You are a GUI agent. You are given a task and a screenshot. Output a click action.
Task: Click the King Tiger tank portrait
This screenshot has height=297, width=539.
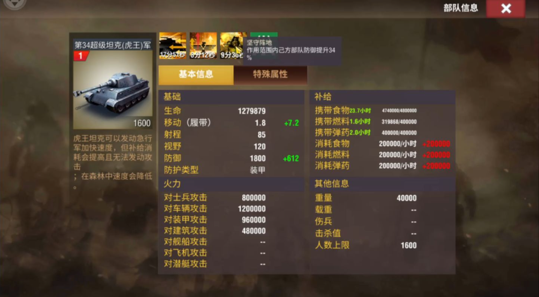[x=113, y=90]
